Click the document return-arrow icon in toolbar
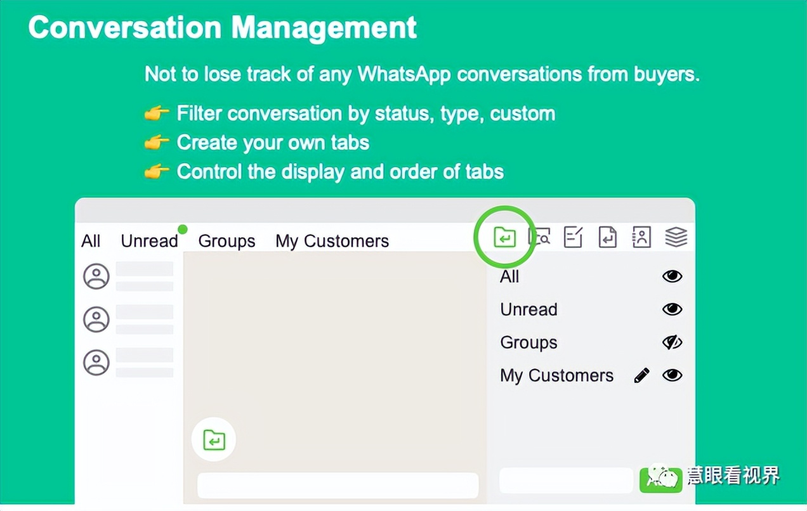Screen dimensions: 807x511 click(607, 237)
